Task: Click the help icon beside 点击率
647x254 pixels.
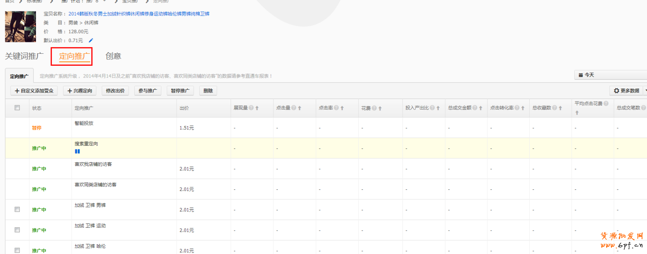Action: coord(336,108)
